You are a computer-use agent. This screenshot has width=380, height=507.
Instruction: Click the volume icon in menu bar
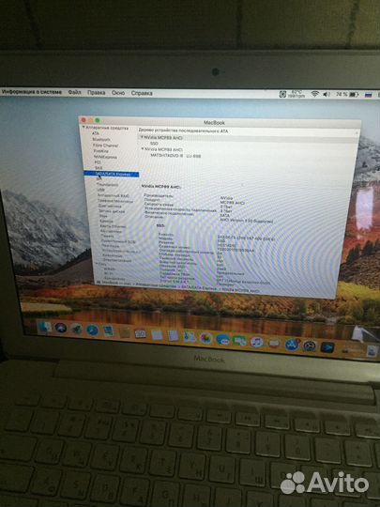[x=327, y=95]
